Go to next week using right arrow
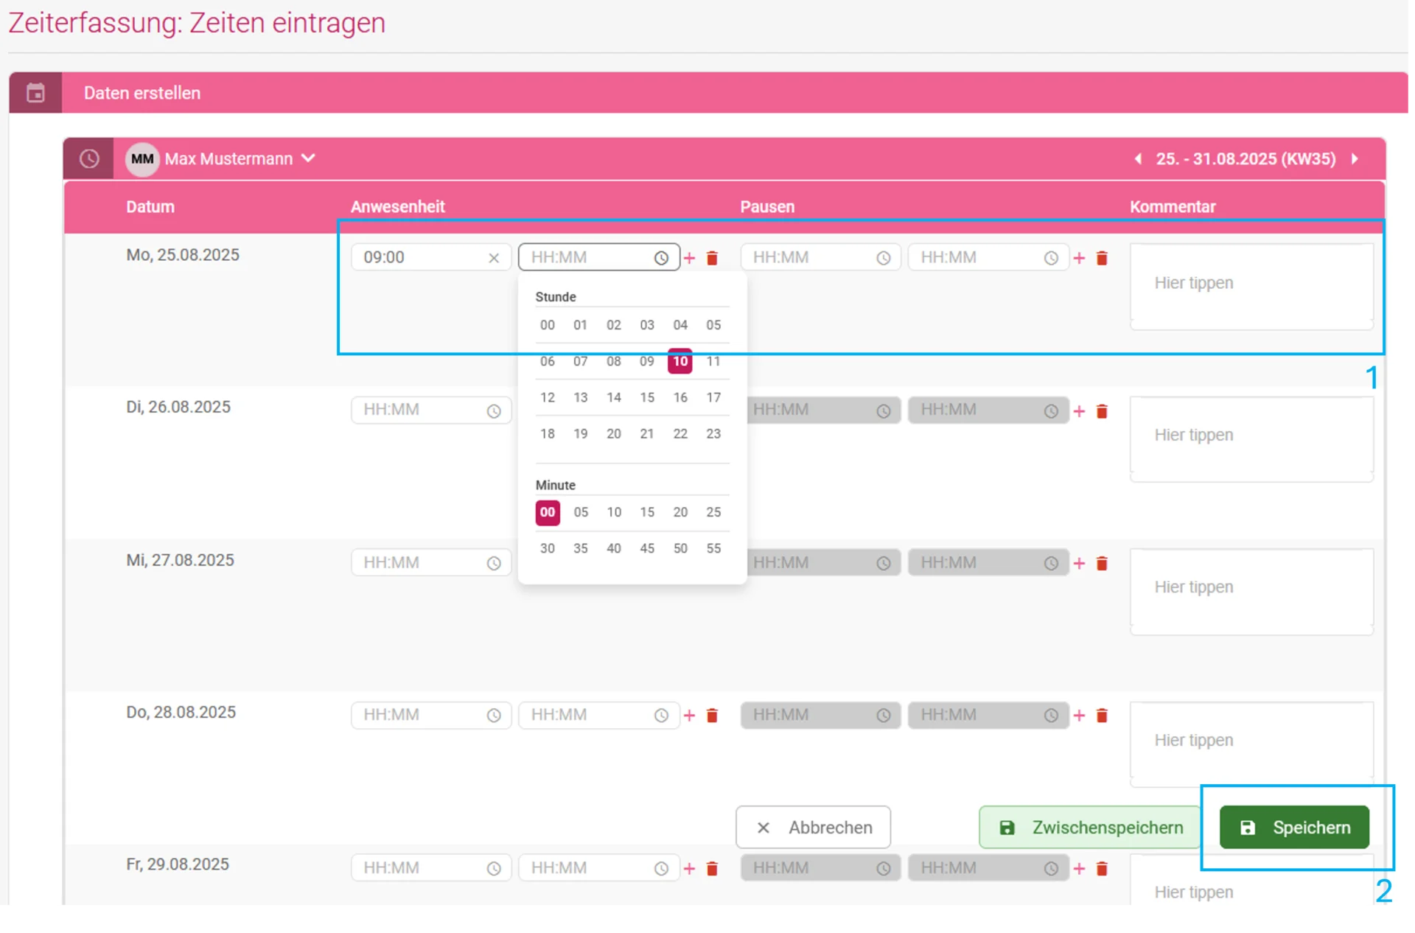Viewport: 1415px width, 933px height. pos(1355,159)
